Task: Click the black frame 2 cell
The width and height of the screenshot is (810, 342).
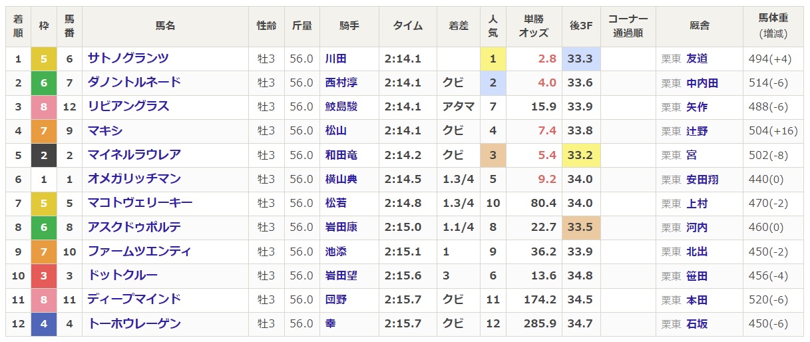Action: coord(44,155)
